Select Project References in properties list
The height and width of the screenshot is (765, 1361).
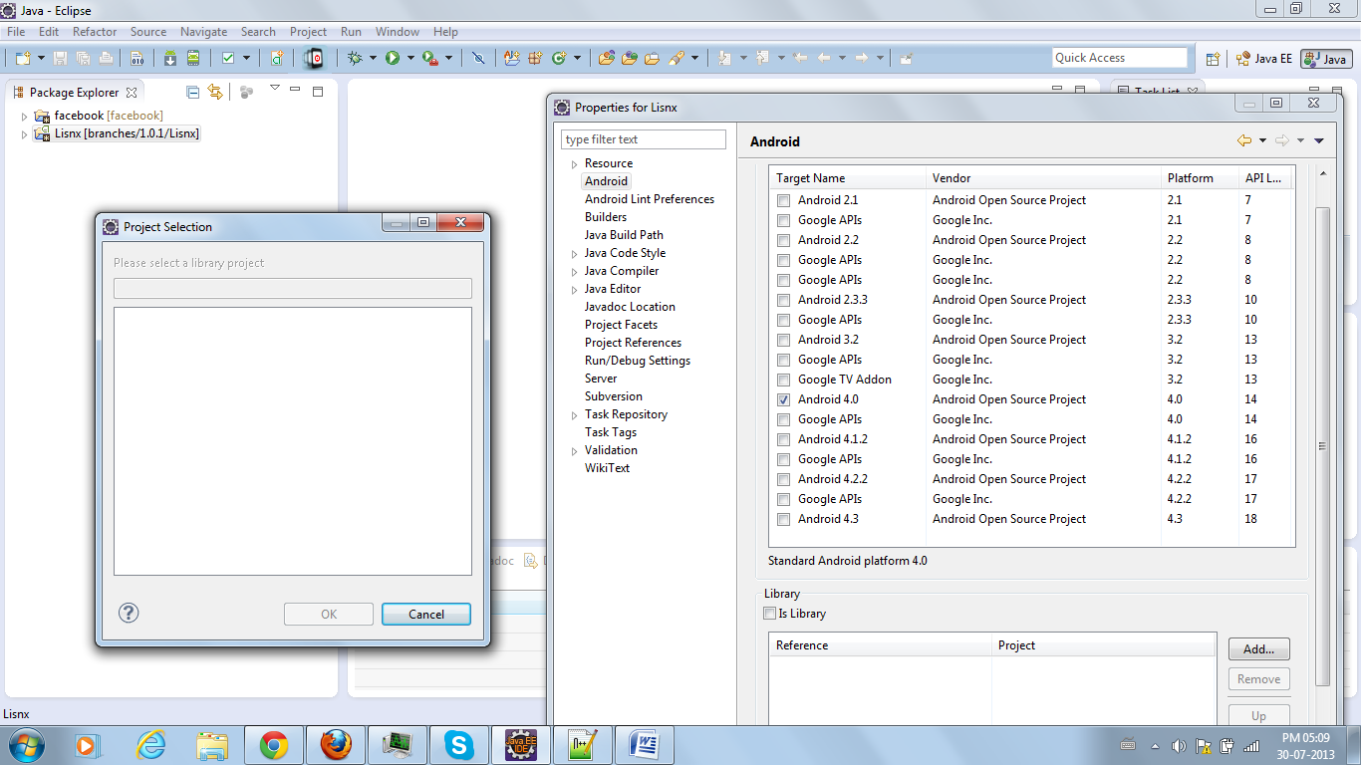coord(633,343)
